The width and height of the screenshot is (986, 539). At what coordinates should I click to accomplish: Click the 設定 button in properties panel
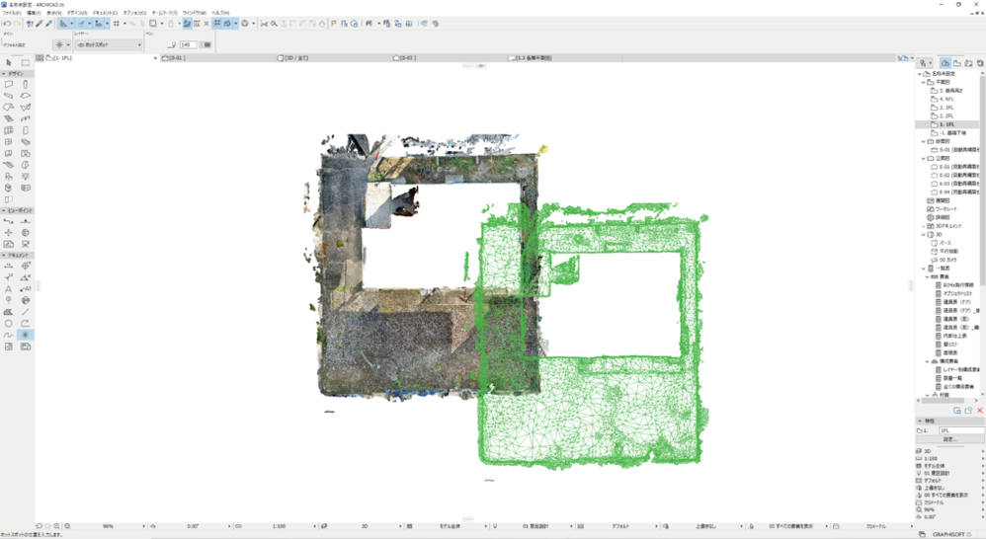click(x=949, y=439)
